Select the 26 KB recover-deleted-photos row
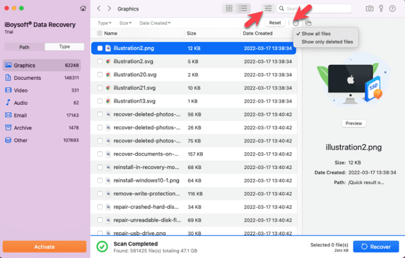405x258 pixels. (x=193, y=127)
